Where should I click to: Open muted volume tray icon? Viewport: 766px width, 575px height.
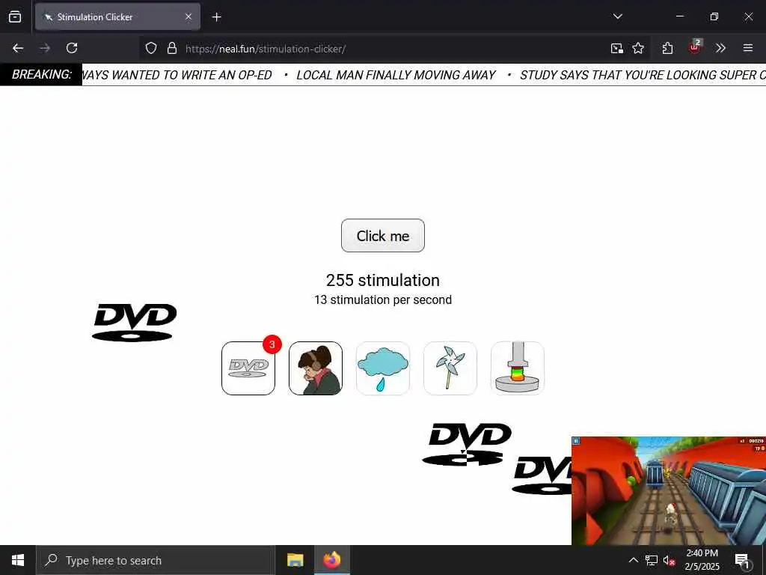pyautogui.click(x=669, y=560)
